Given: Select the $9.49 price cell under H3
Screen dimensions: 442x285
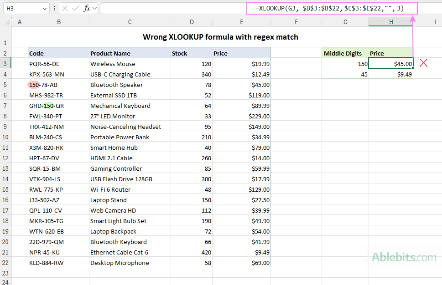Looking at the screenshot, I should coord(391,74).
